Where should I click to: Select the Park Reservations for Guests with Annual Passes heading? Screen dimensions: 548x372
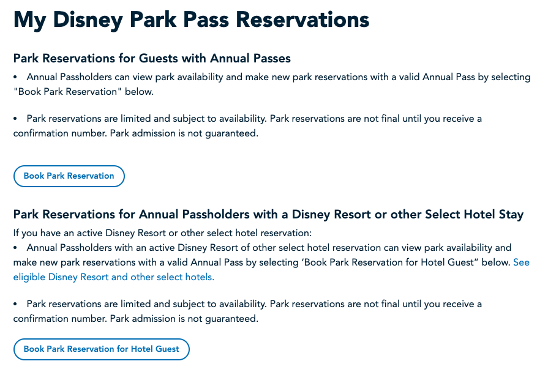pyautogui.click(x=152, y=59)
